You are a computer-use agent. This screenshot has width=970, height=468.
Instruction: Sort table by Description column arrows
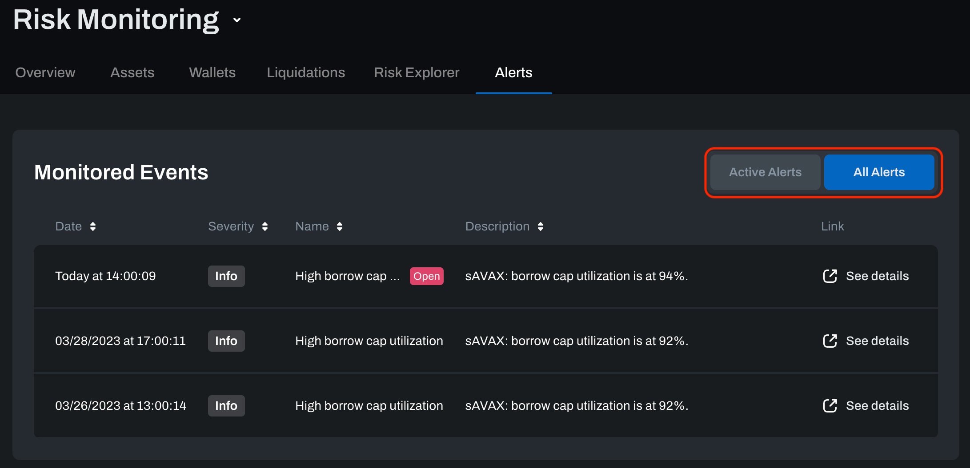pos(541,226)
